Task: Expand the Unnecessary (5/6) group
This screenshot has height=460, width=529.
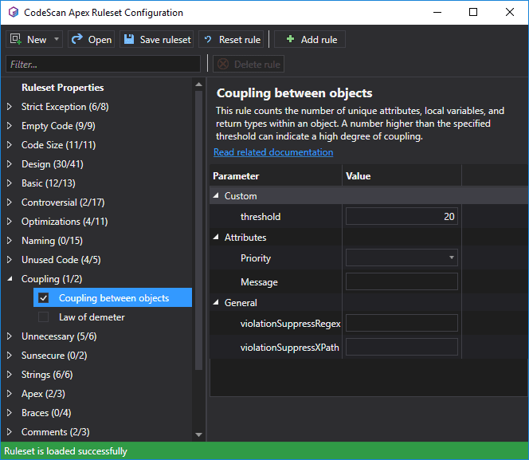Action: (10, 336)
